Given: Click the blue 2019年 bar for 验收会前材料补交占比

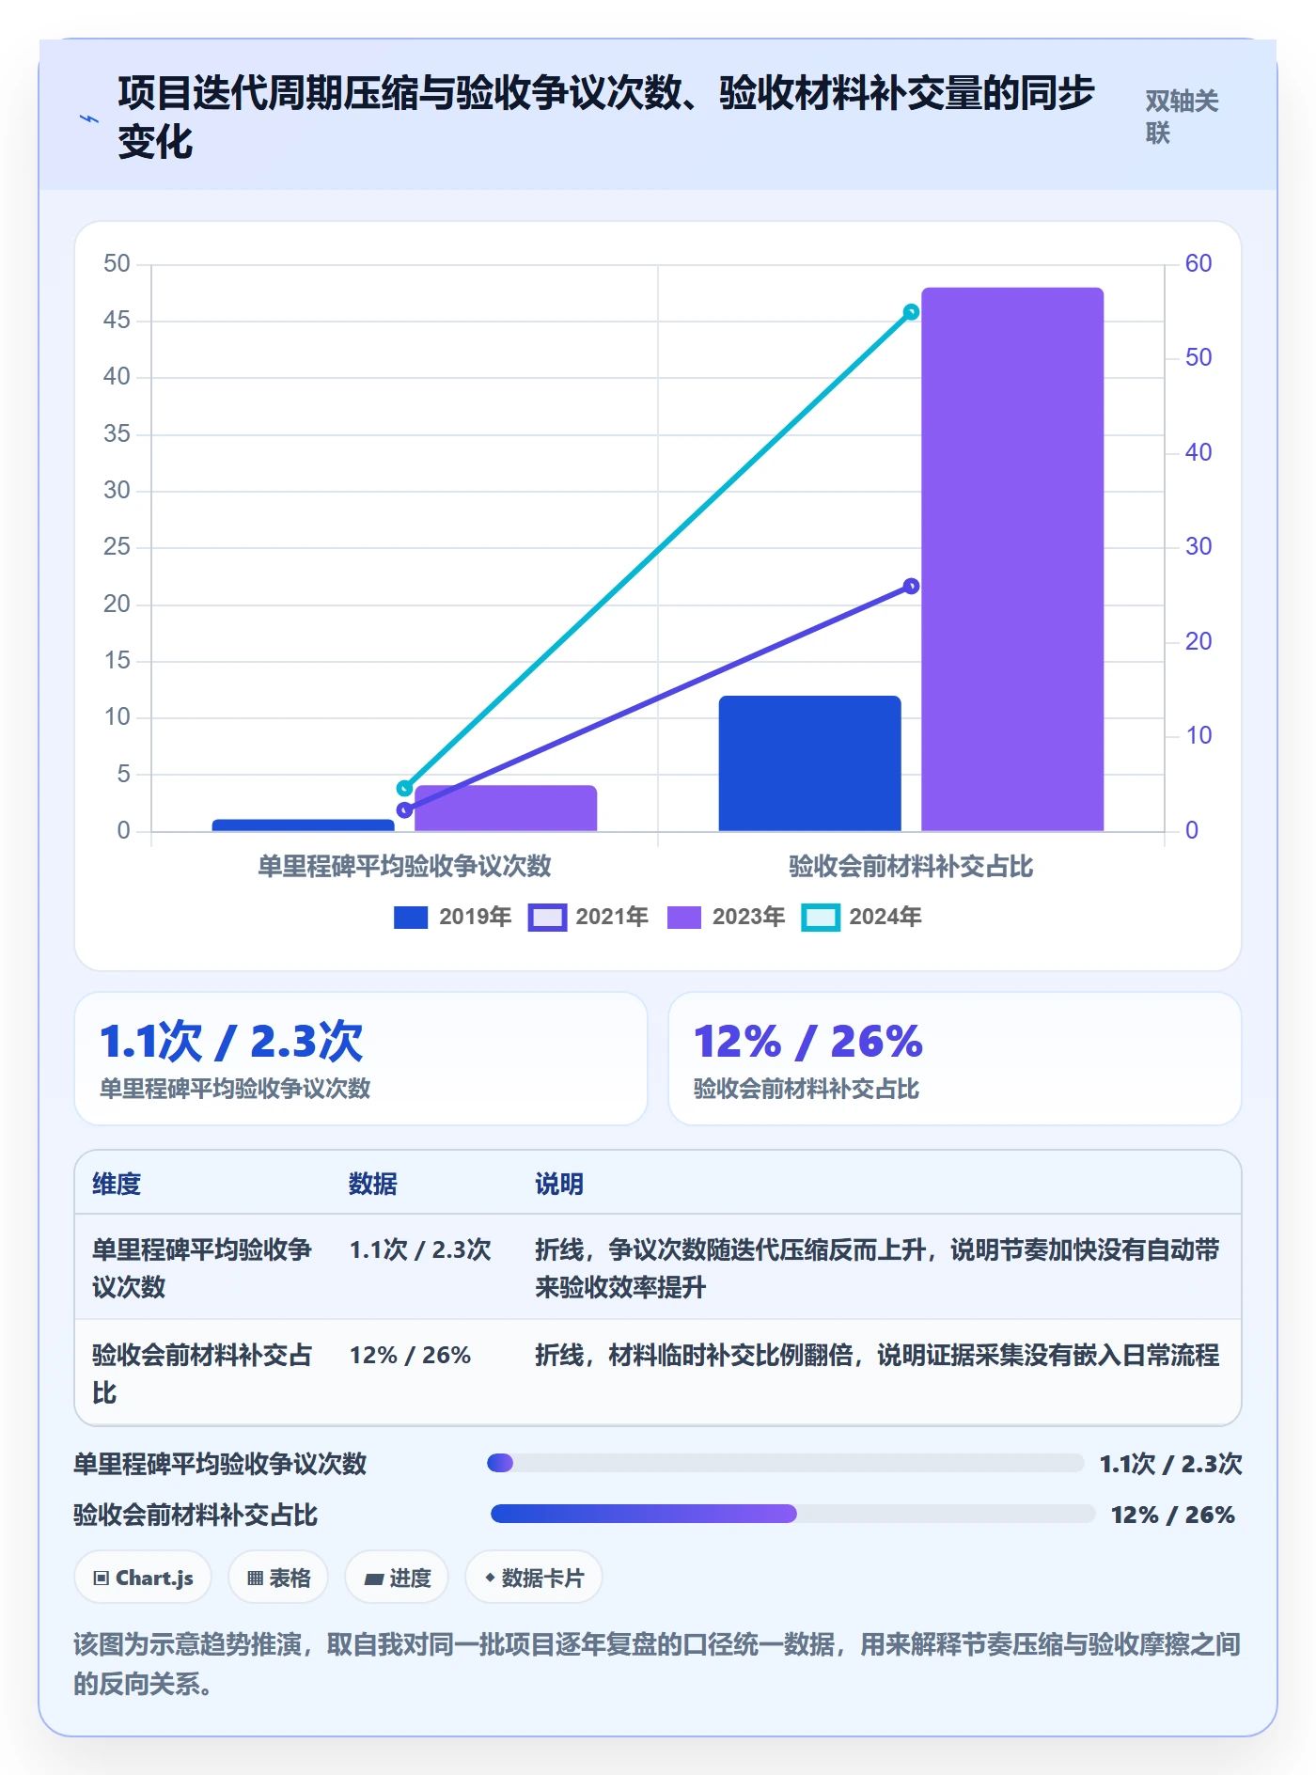Looking at the screenshot, I should (809, 763).
